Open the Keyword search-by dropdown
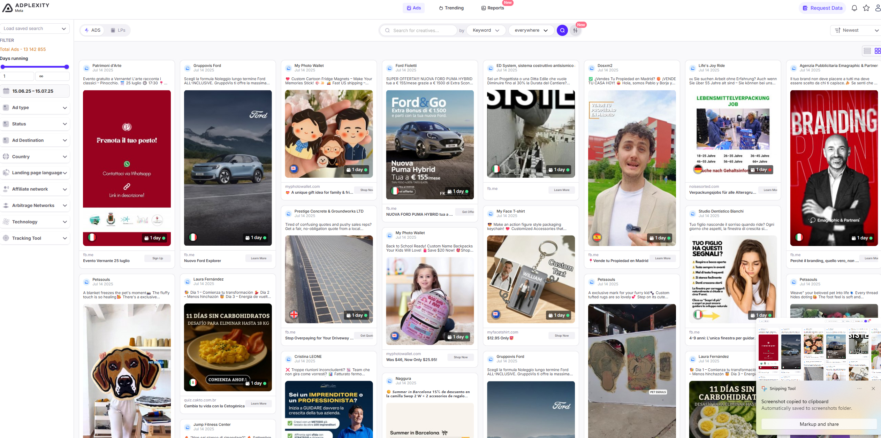881x438 pixels. coord(486,30)
